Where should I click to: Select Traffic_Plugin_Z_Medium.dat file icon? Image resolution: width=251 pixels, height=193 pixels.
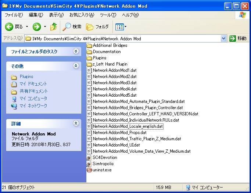coord(89,139)
